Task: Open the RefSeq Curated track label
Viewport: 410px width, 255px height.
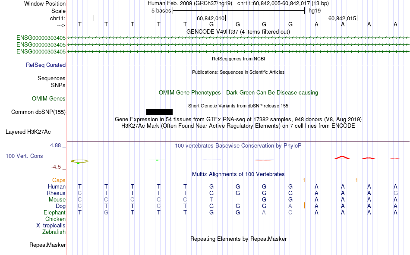Action: tap(46, 65)
